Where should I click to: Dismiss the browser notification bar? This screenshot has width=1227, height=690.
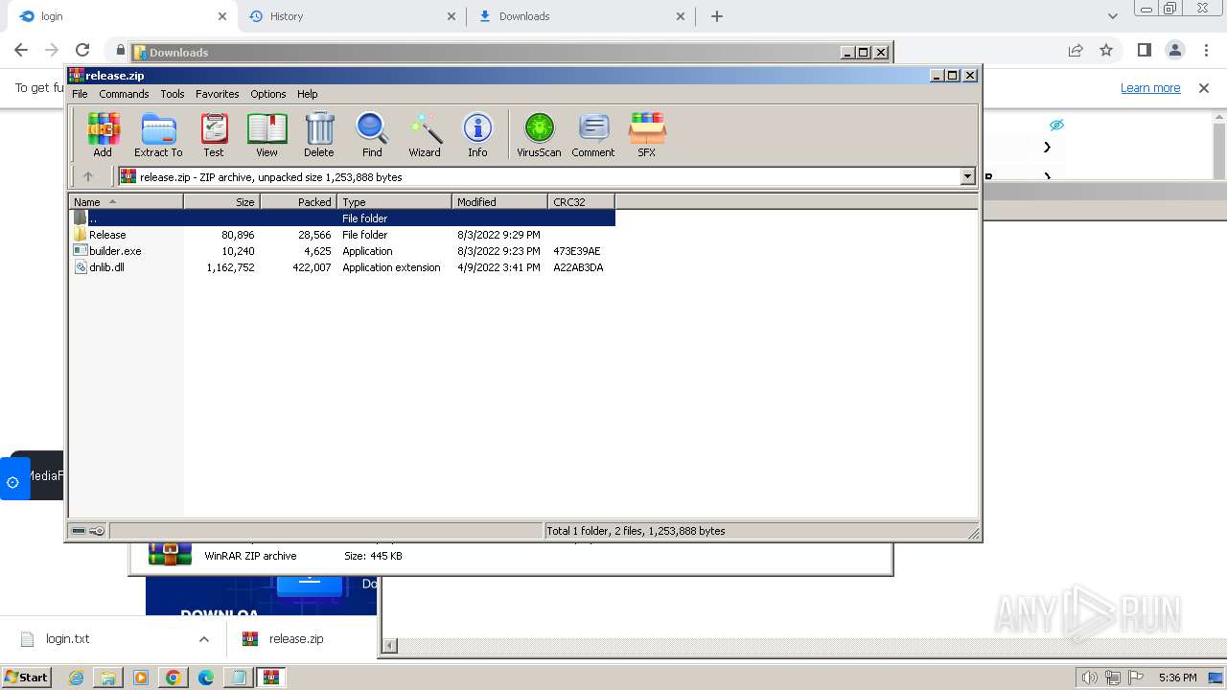[1204, 88]
